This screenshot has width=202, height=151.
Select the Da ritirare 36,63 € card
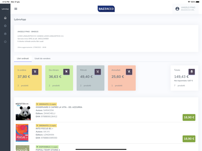(59, 78)
